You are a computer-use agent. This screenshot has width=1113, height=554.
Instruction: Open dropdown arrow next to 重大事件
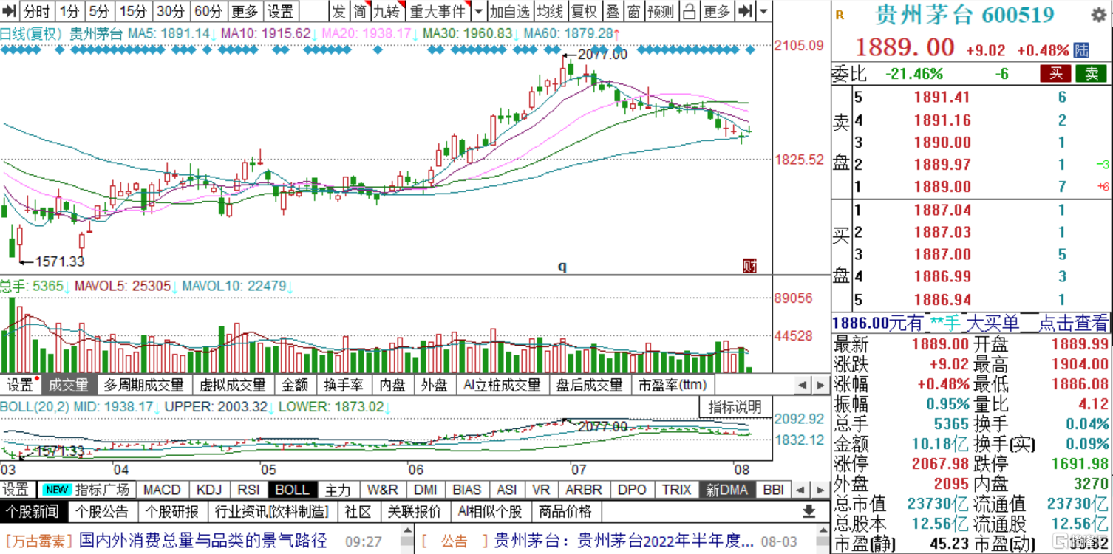point(478,11)
